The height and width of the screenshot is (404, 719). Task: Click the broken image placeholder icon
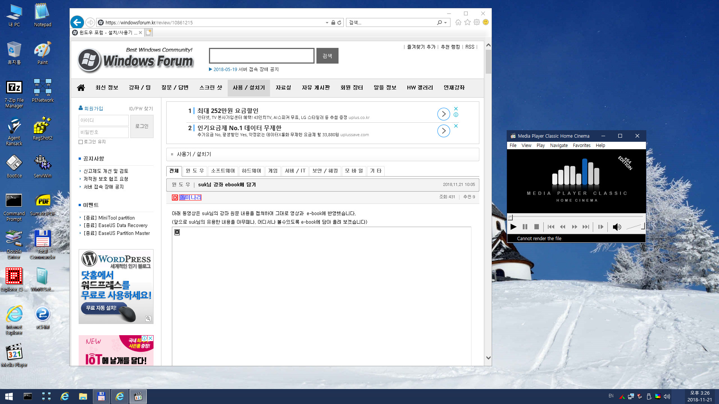[x=177, y=232]
